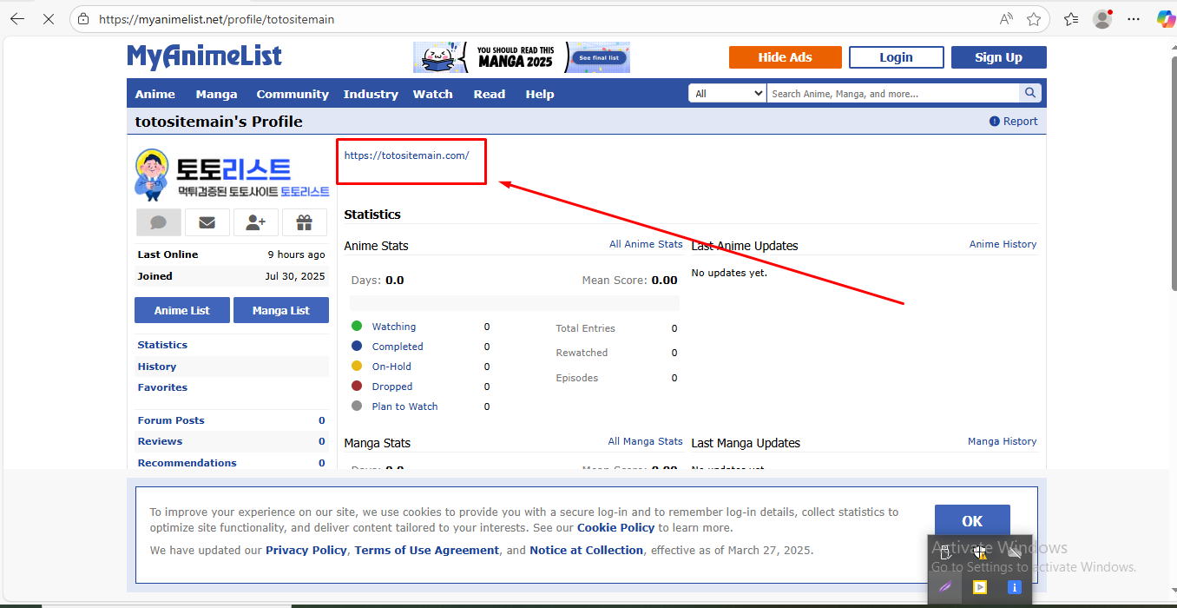This screenshot has height=608, width=1177.
Task: Open browser Settings and more menu
Action: pos(1134,19)
